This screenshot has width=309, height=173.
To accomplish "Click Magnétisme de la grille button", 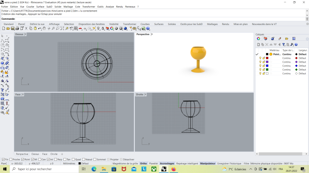I will pos(125,163).
